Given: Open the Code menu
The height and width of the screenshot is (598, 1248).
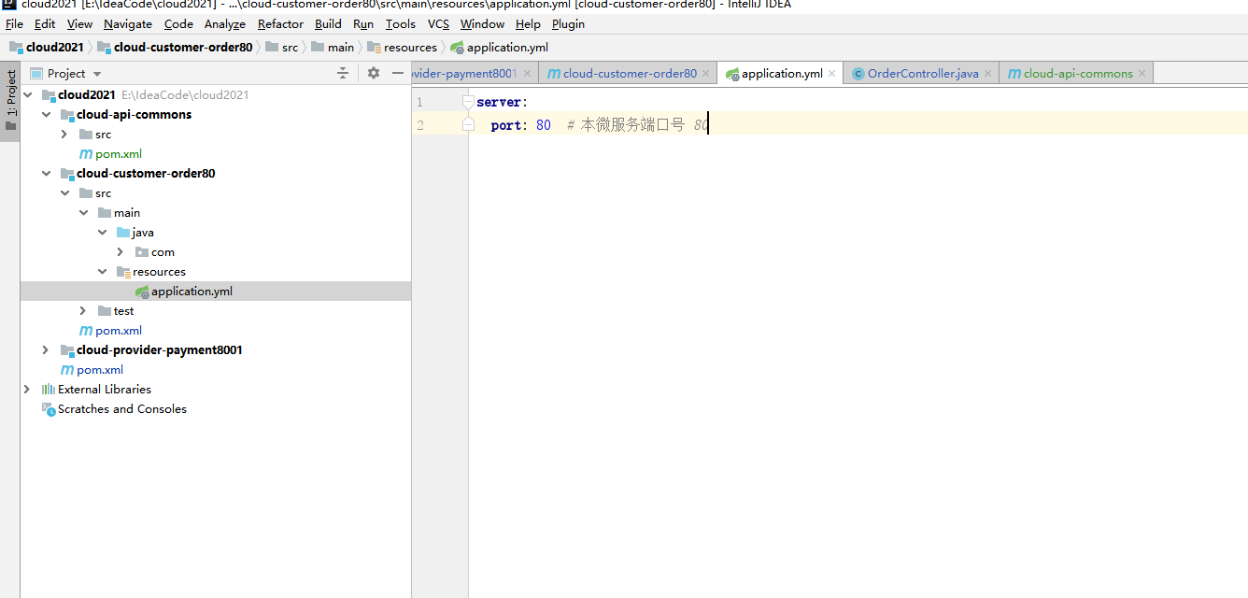Looking at the screenshot, I should pyautogui.click(x=178, y=24).
